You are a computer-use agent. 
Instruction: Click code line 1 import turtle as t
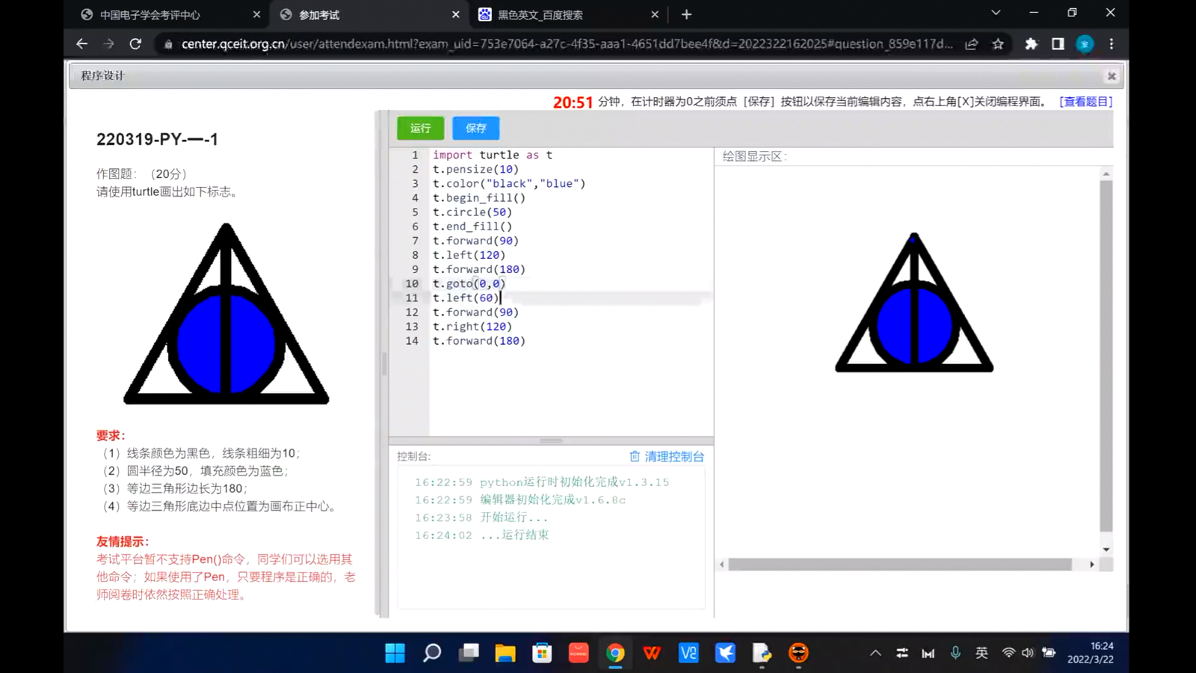pos(493,155)
